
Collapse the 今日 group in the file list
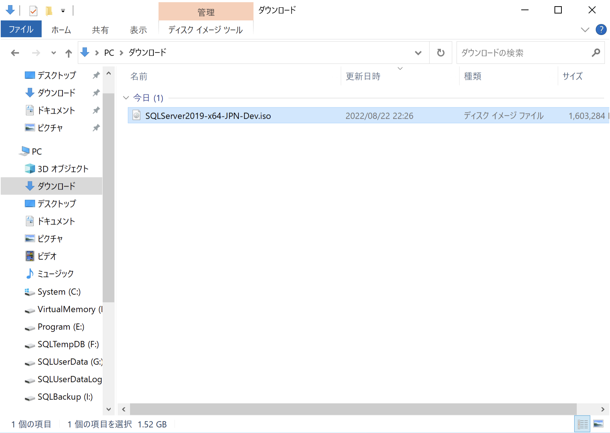click(126, 97)
